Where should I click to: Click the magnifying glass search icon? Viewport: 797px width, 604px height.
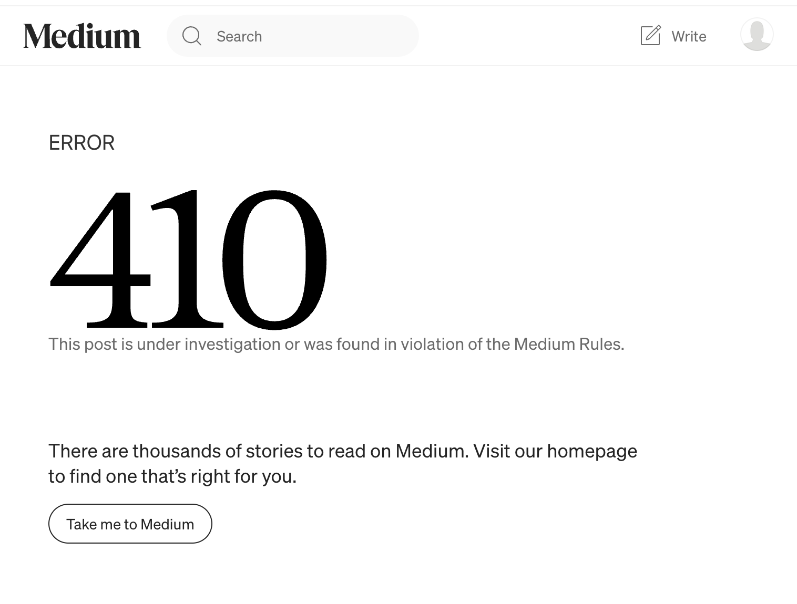pyautogui.click(x=192, y=36)
